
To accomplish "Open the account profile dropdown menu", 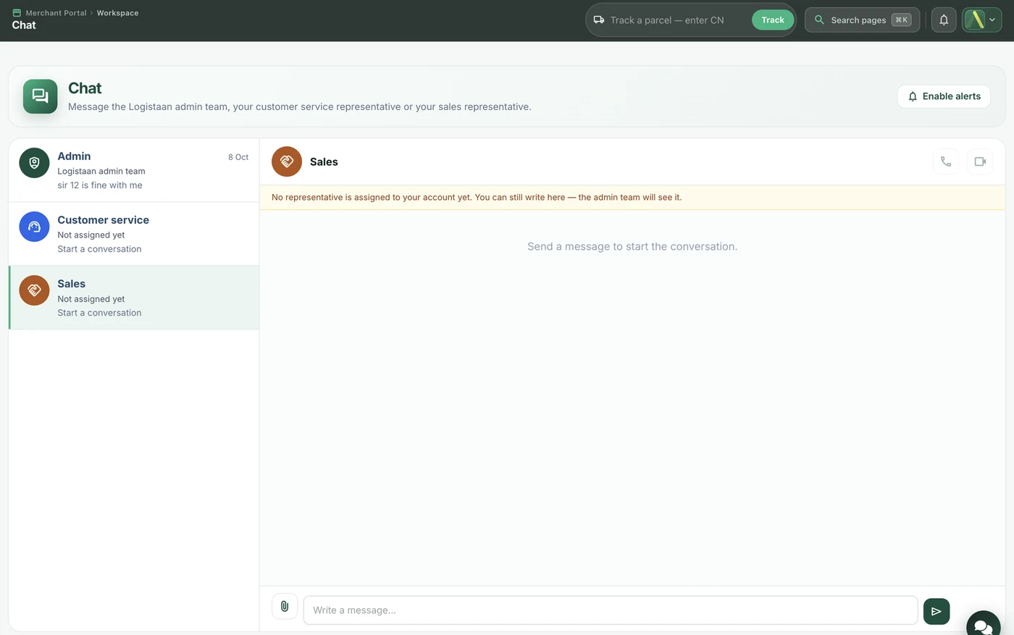I will 981,20.
